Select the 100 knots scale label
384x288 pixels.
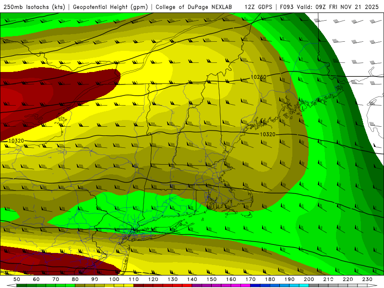(114, 279)
